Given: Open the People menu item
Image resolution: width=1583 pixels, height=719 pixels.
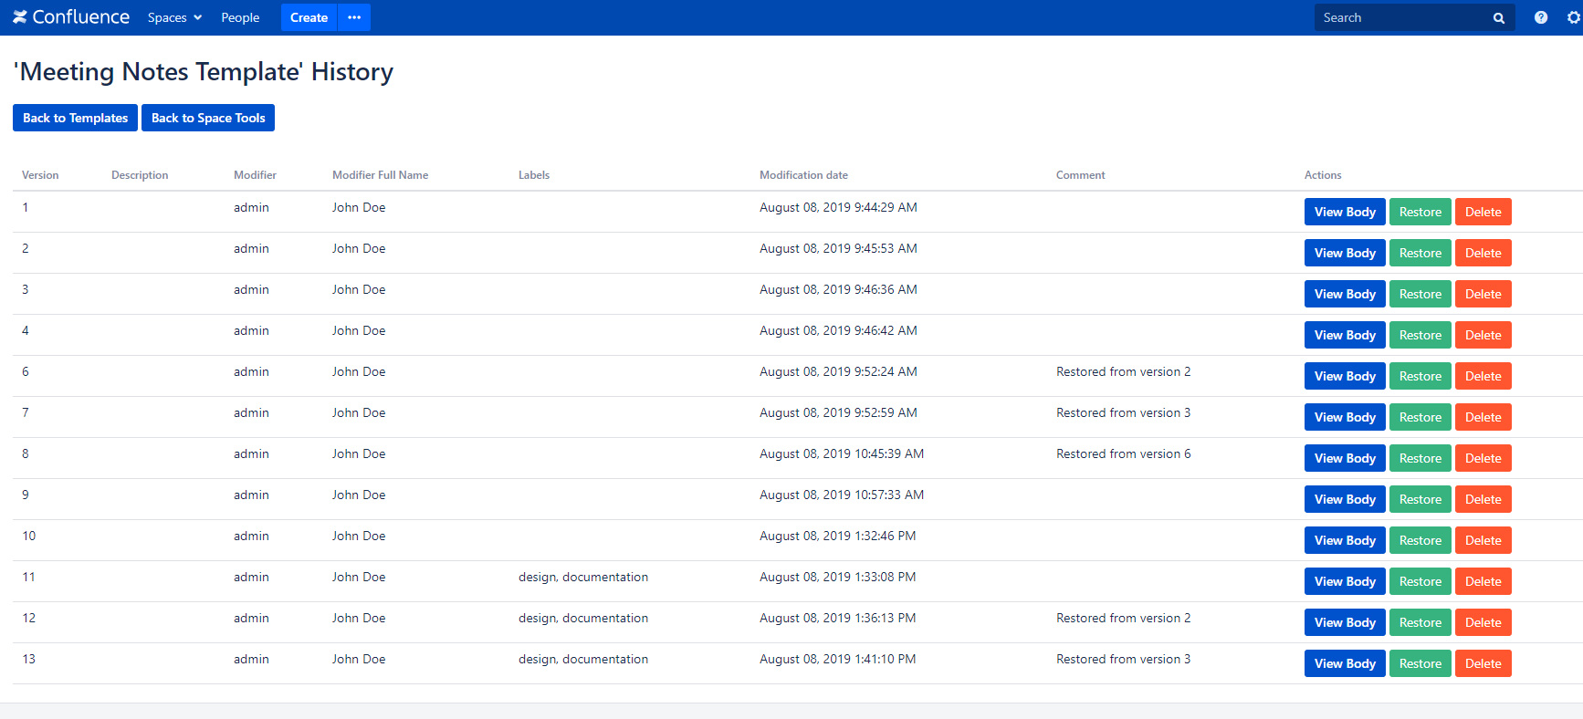Looking at the screenshot, I should tap(240, 17).
